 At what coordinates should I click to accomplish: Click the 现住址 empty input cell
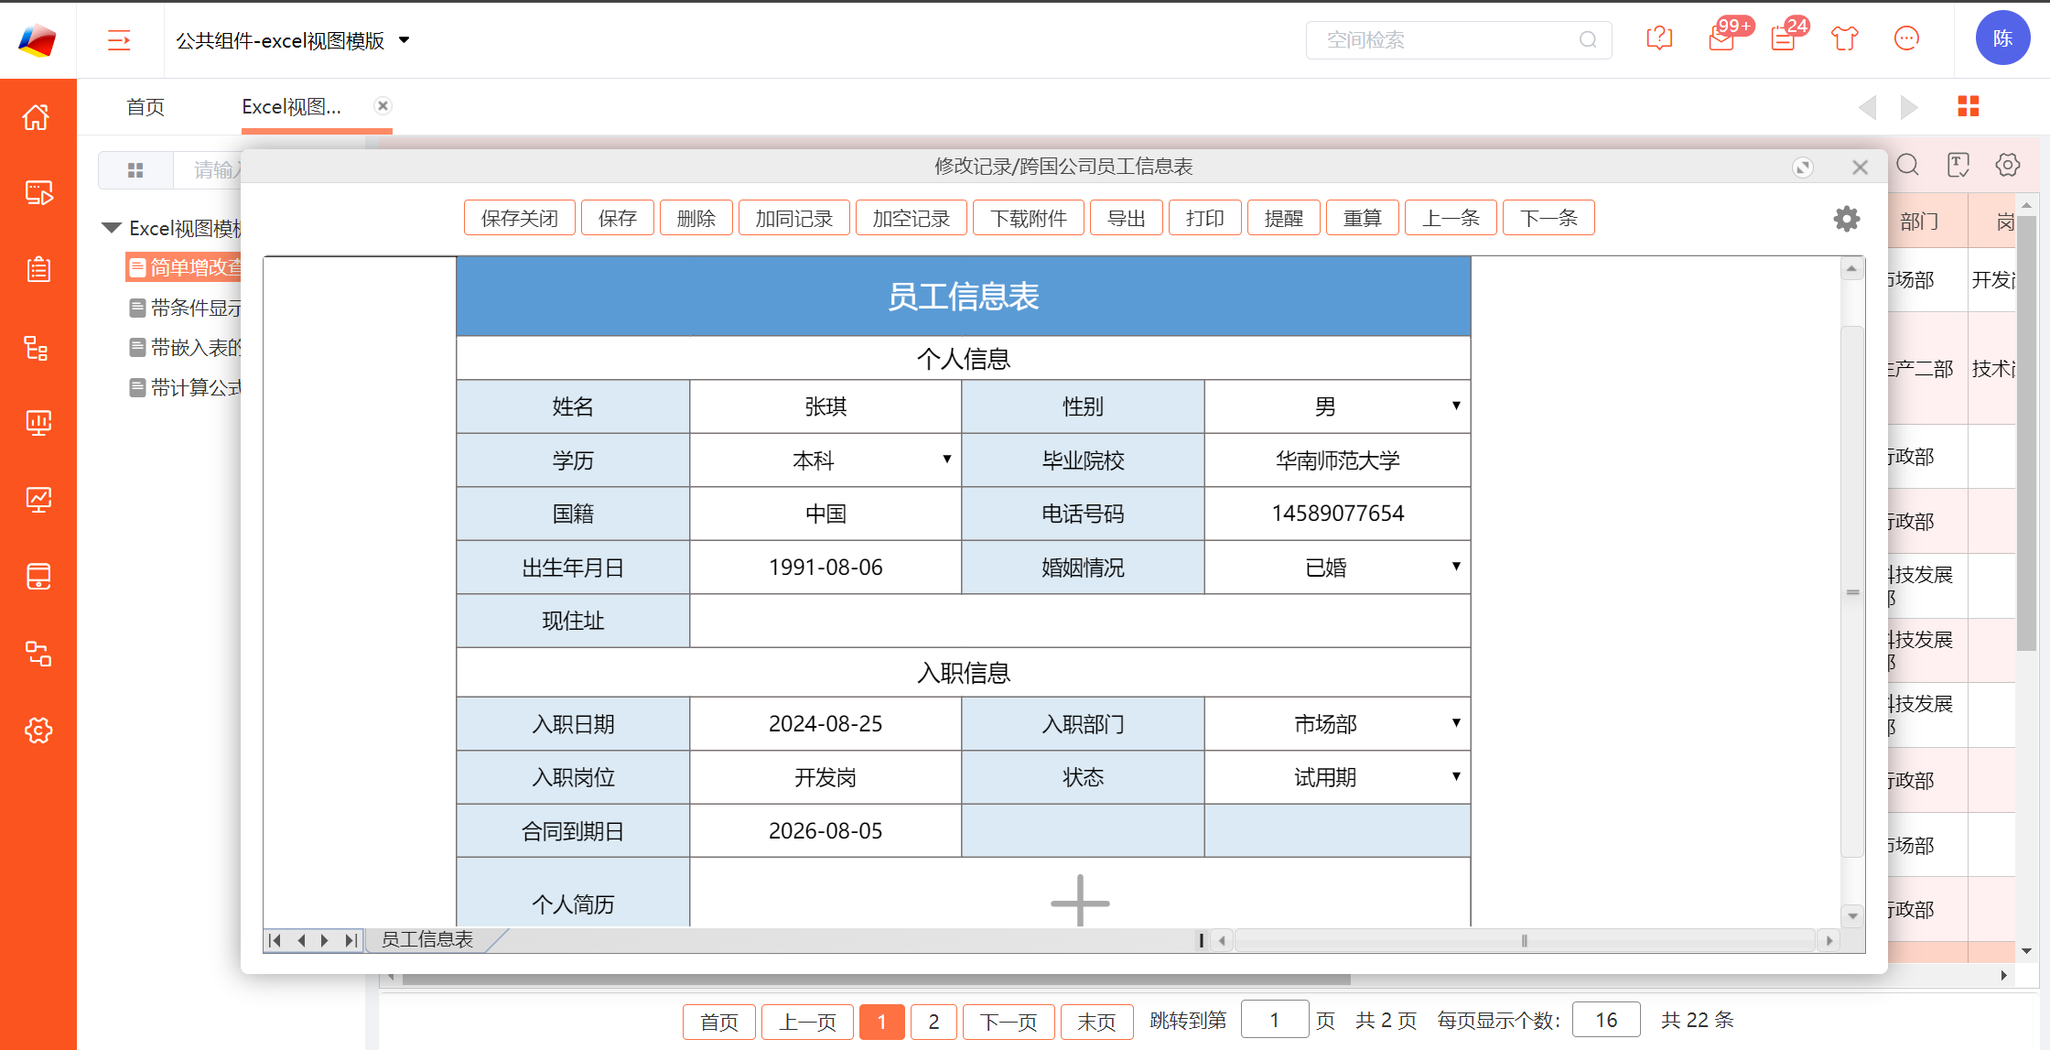coord(1080,621)
